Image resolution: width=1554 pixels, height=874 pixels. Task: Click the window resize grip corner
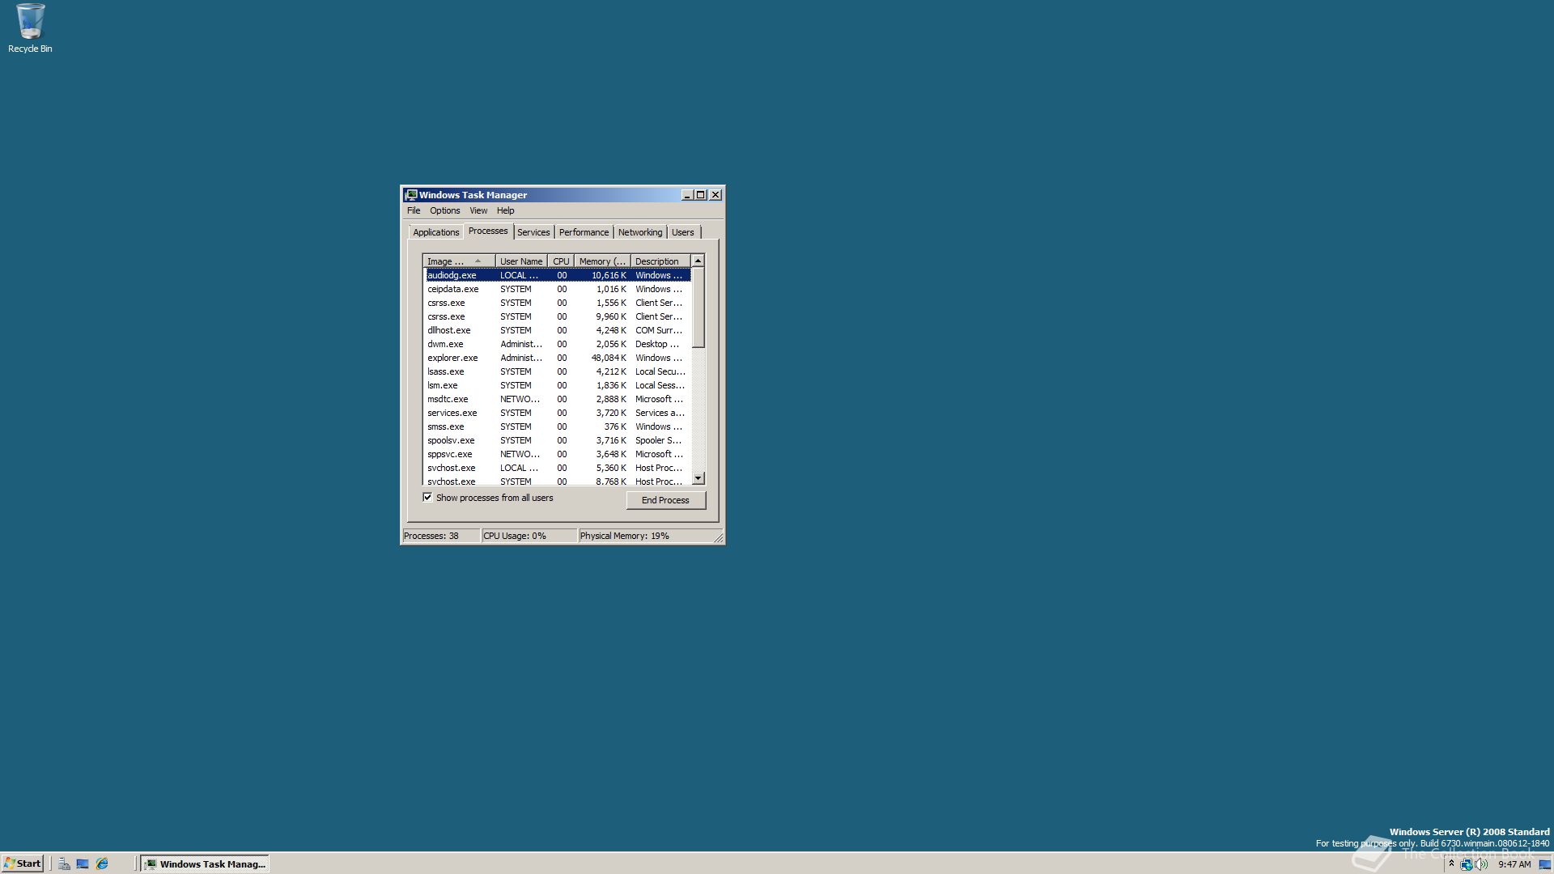point(718,537)
